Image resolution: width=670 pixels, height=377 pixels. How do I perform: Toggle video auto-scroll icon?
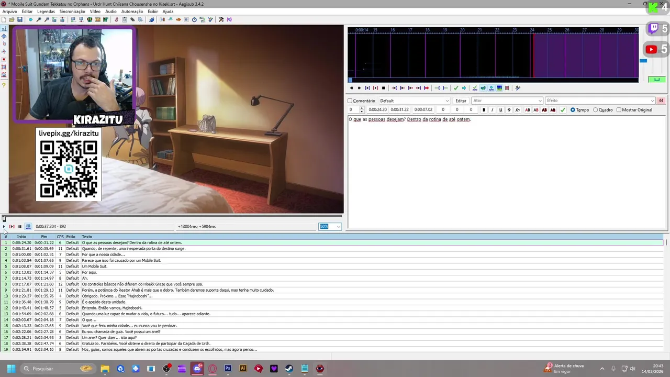tap(28, 226)
